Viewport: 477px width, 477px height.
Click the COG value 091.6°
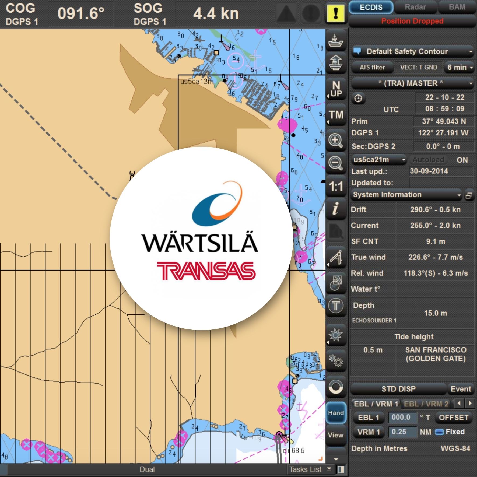pyautogui.click(x=81, y=13)
